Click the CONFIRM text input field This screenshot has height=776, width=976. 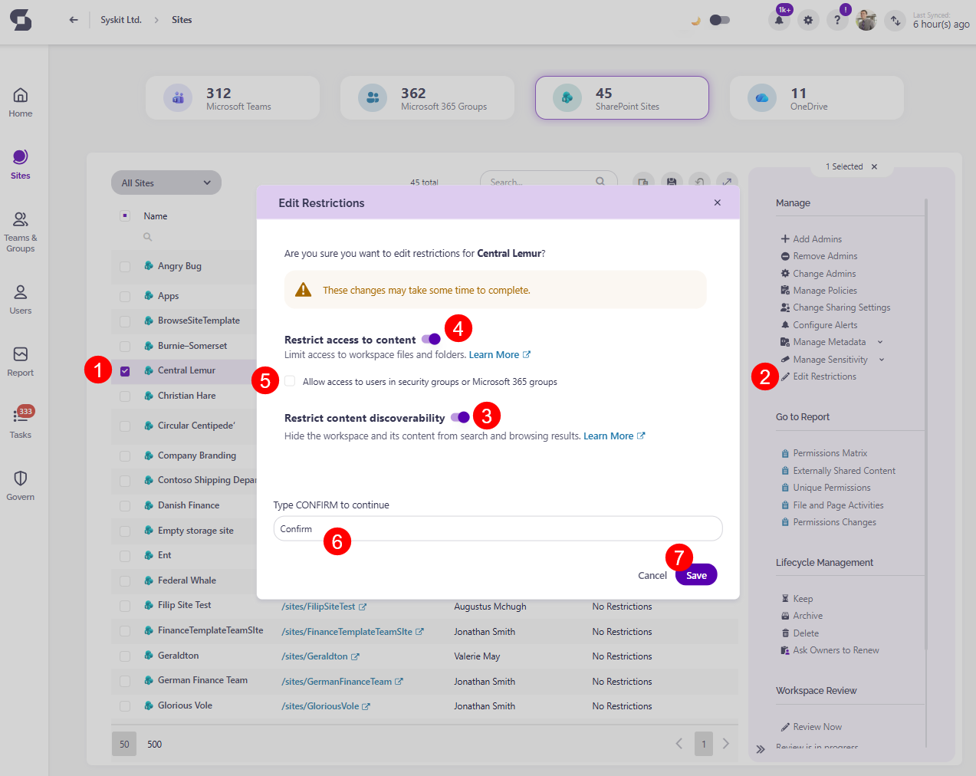498,529
